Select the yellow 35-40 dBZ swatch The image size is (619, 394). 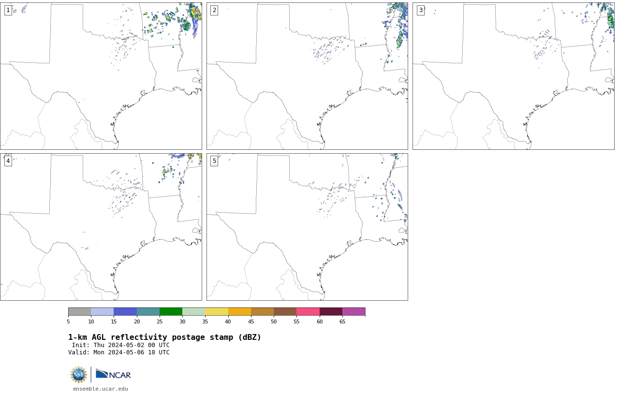click(217, 312)
